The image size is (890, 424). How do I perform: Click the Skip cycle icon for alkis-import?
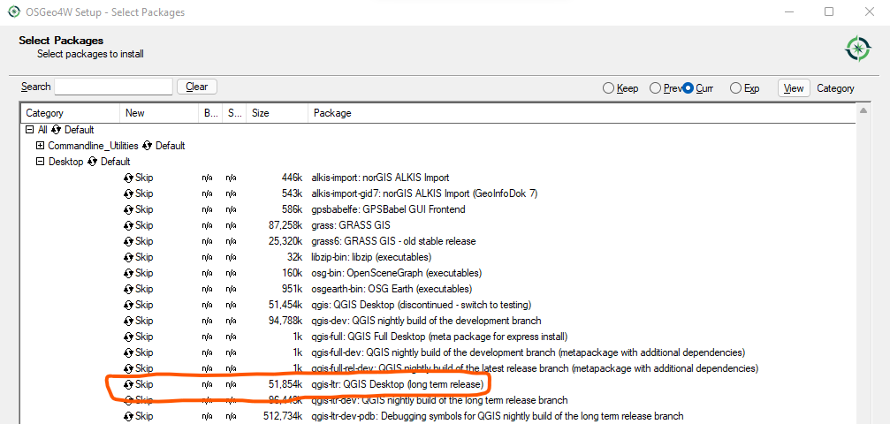pos(129,178)
